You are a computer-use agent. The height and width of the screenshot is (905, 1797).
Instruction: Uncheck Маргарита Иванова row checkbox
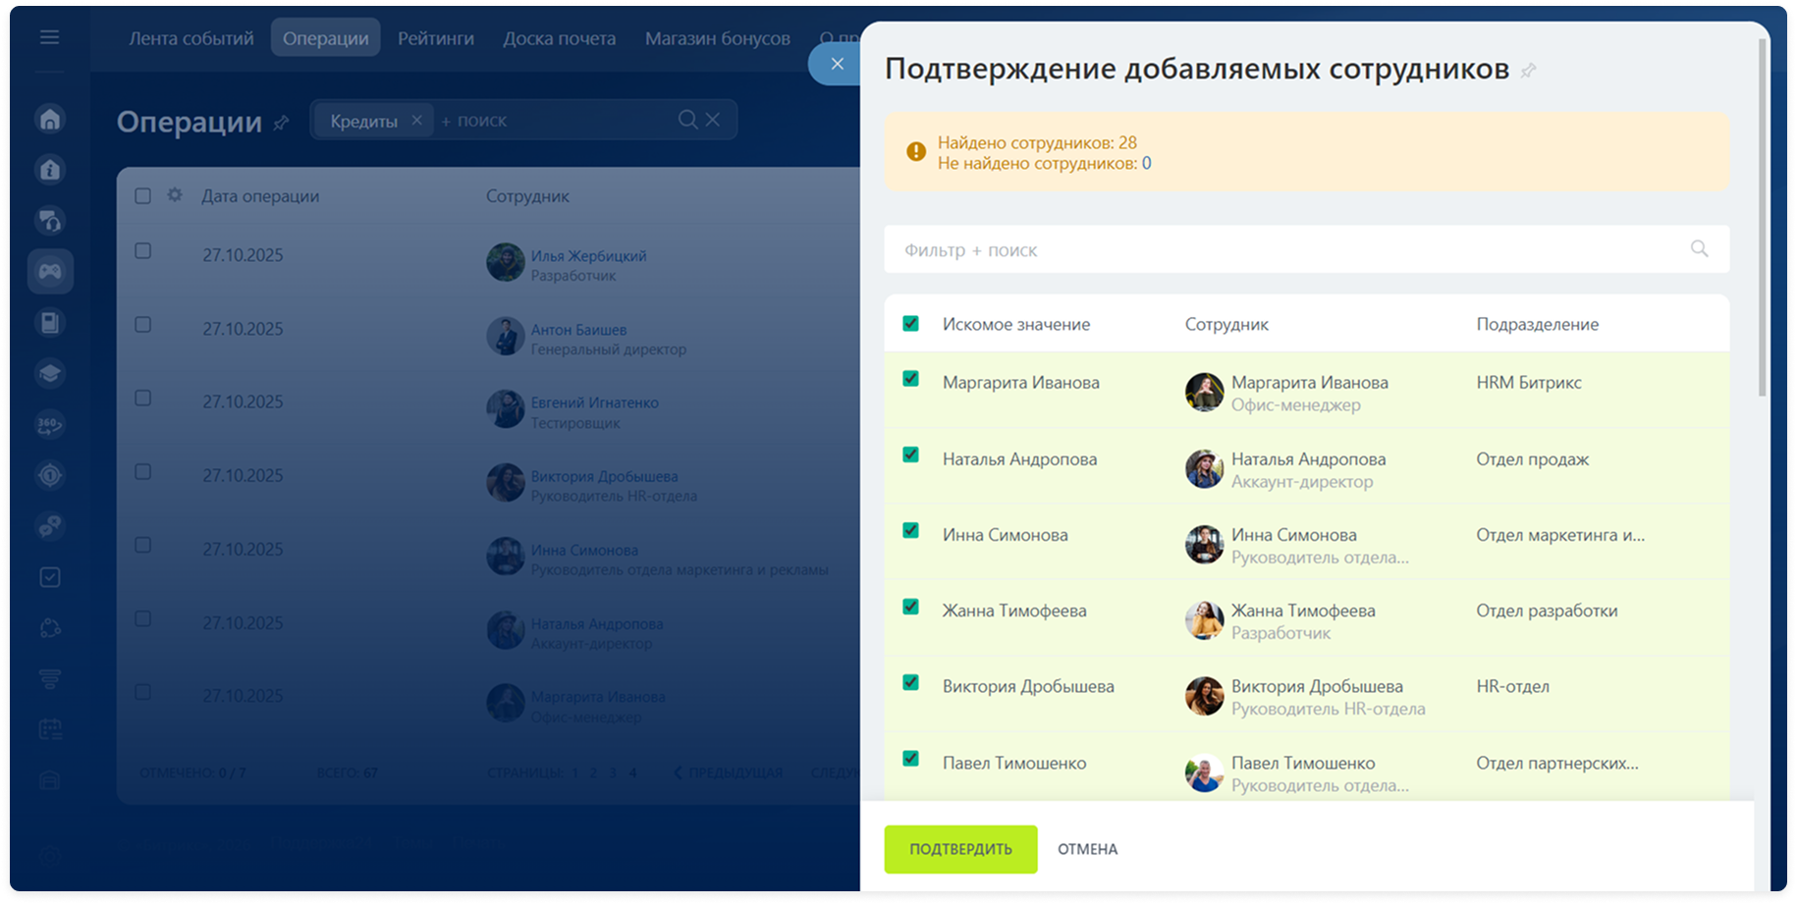click(910, 379)
